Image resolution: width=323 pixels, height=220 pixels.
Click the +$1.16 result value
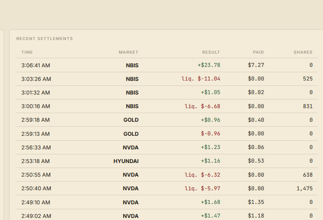pyautogui.click(x=211, y=161)
